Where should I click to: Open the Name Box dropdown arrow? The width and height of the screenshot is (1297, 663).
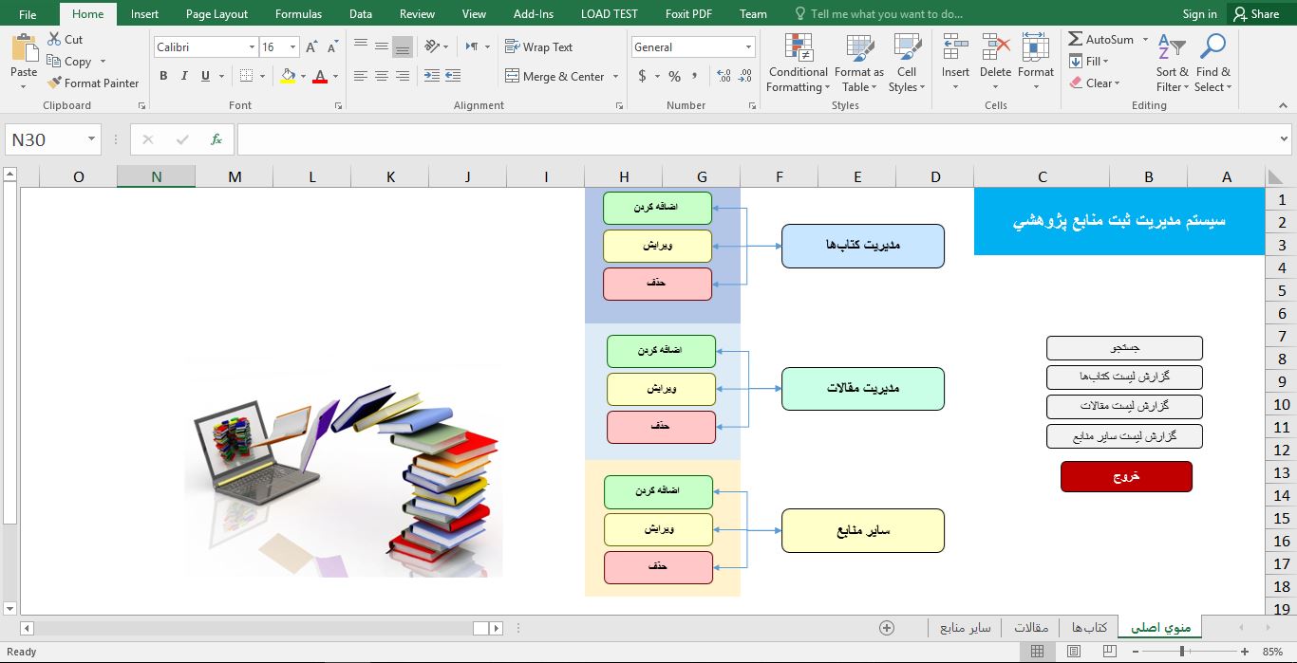92,139
